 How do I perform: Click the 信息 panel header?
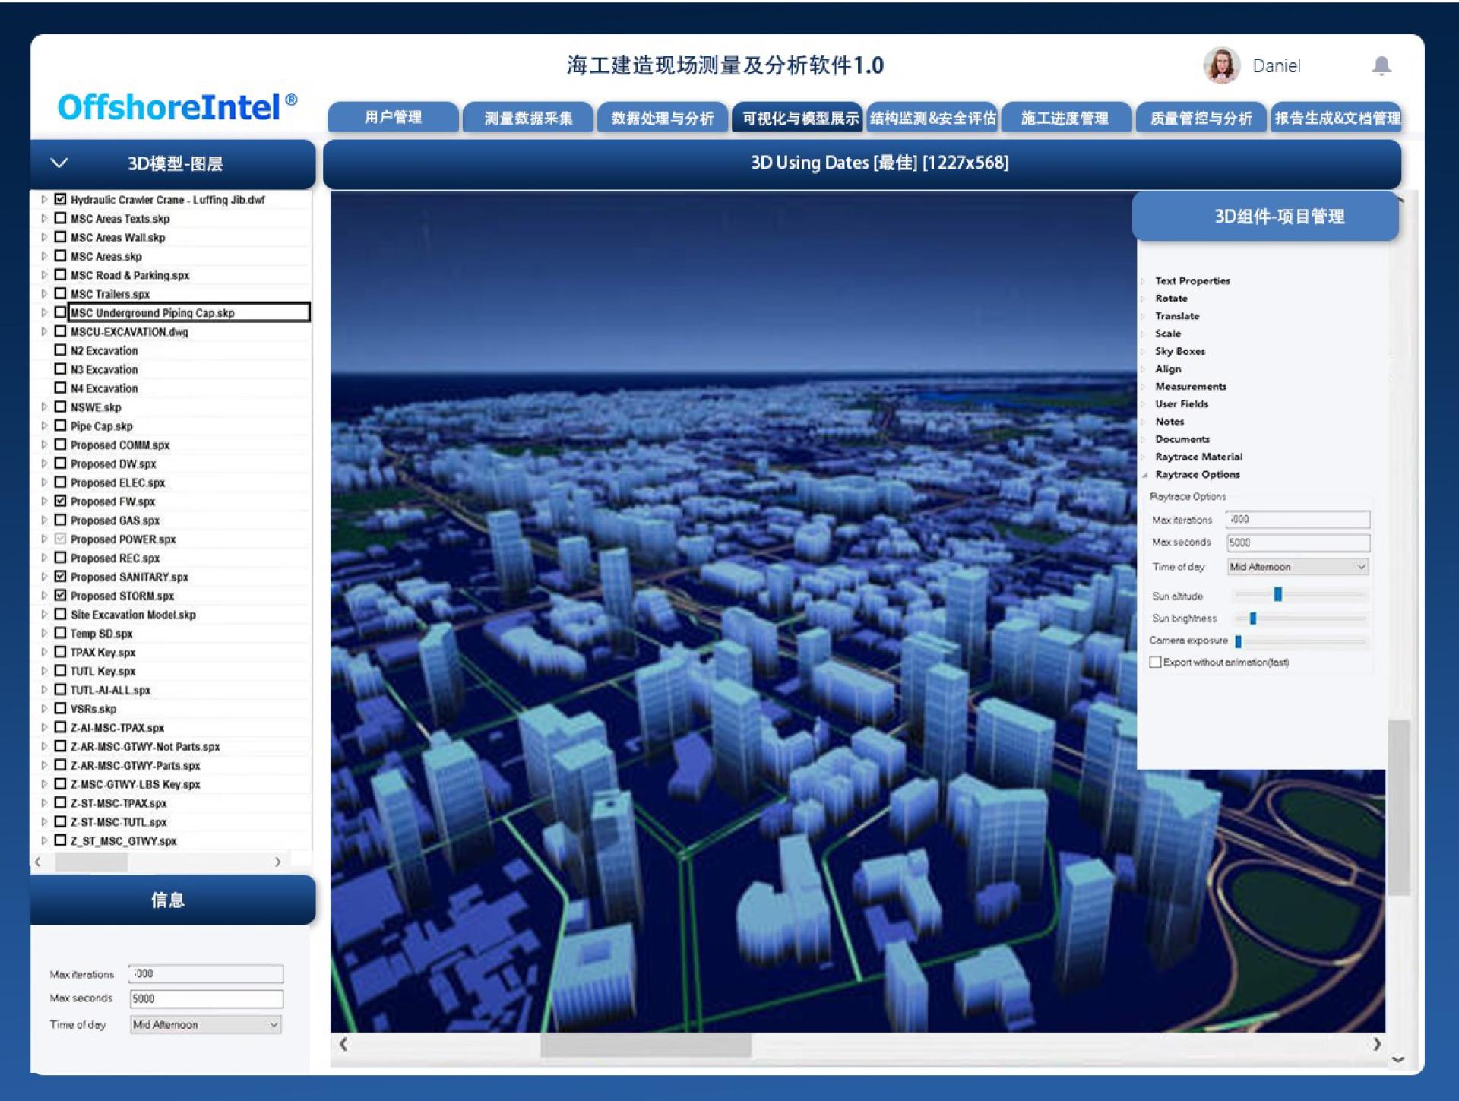click(x=172, y=900)
